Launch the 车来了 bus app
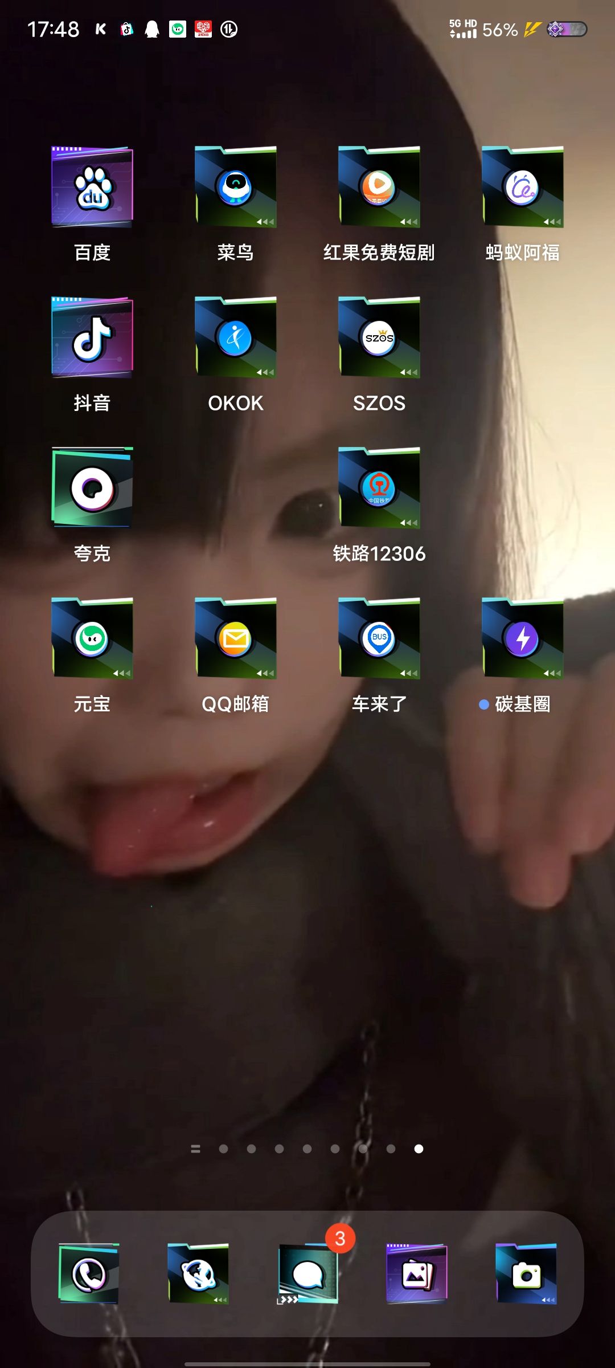 (x=379, y=639)
